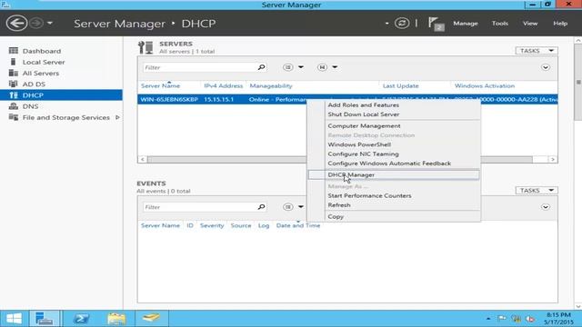Screen dimensions: 582x327
Task: Open DHCP Manager from context menu
Action: coord(394,174)
